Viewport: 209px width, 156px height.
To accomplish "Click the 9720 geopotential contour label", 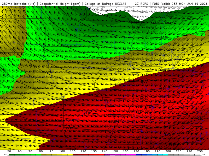I will click(167, 50).
